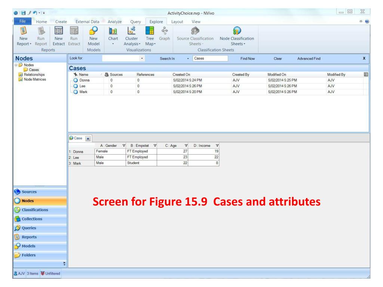Open the New Report tool
This screenshot has height=287, width=383.
pos(24,36)
